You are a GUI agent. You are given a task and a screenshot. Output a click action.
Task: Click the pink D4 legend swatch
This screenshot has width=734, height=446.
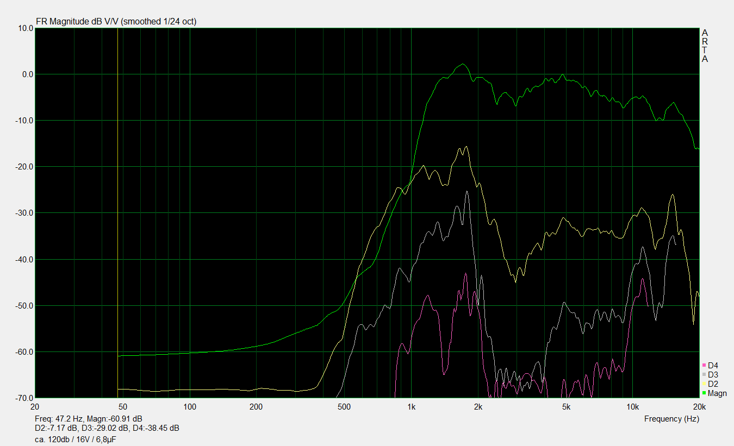pos(705,365)
